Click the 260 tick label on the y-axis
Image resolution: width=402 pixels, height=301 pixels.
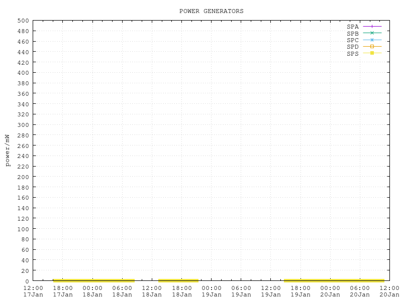pyautogui.click(x=23, y=145)
